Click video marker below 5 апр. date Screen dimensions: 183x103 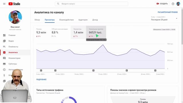[41, 70]
